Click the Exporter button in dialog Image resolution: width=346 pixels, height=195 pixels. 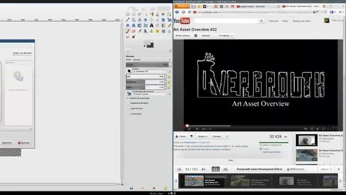coord(7,143)
